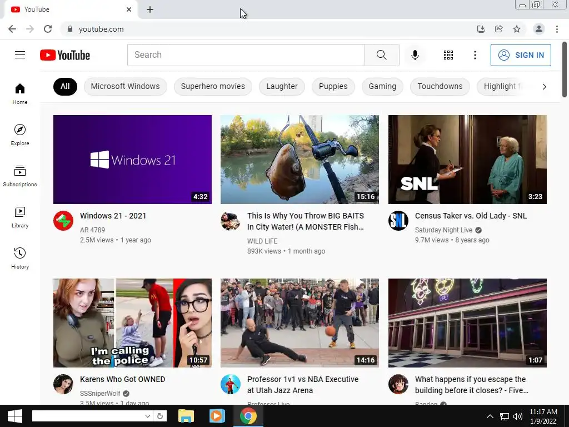569x427 pixels.
Task: Open Subscriptions in the sidebar
Action: [20, 176]
